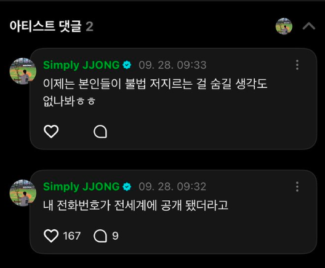325x268 pixels.
Task: Open comment text about 전화번호
Action: [136, 205]
